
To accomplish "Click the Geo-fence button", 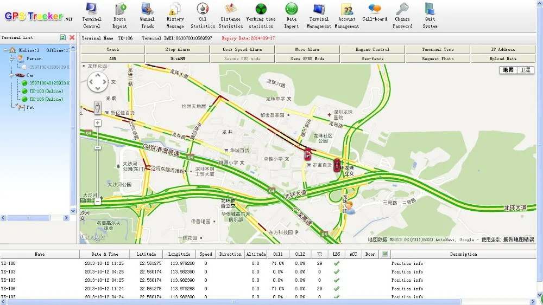I will (x=372, y=59).
